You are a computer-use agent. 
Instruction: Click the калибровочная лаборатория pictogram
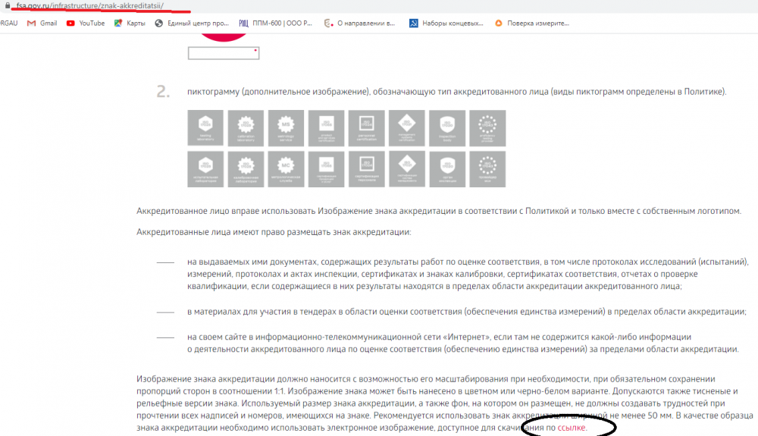(246, 169)
